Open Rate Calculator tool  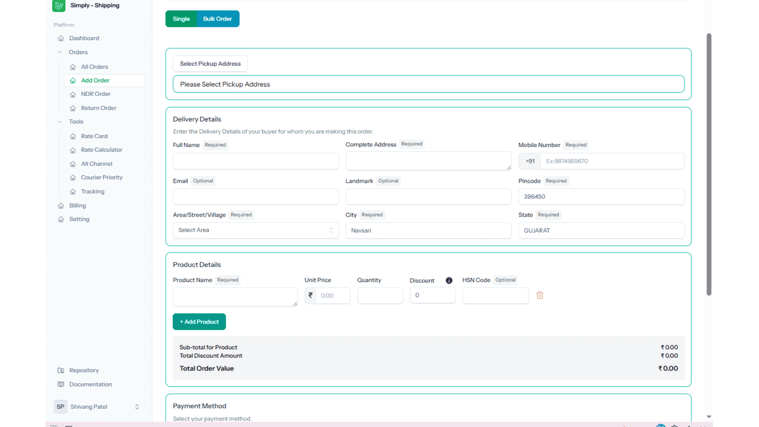tap(102, 150)
